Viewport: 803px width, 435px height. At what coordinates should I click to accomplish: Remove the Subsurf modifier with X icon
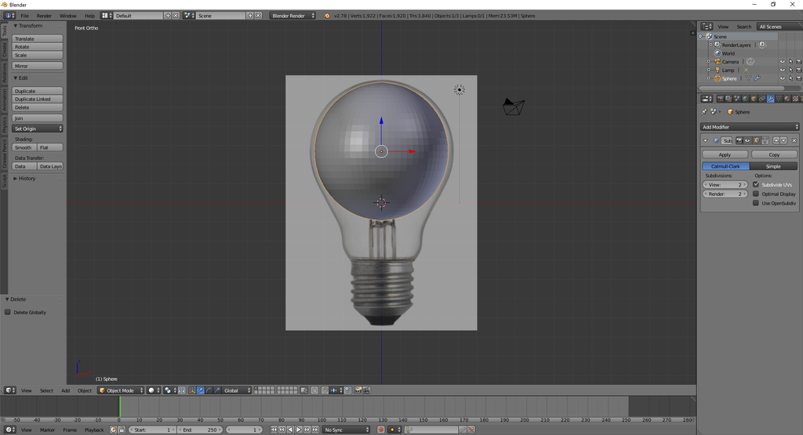coord(792,140)
